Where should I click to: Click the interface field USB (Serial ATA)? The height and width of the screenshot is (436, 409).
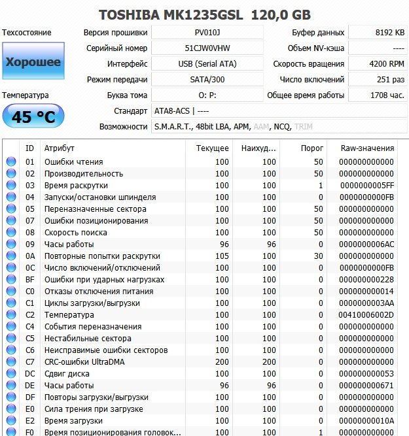point(207,64)
